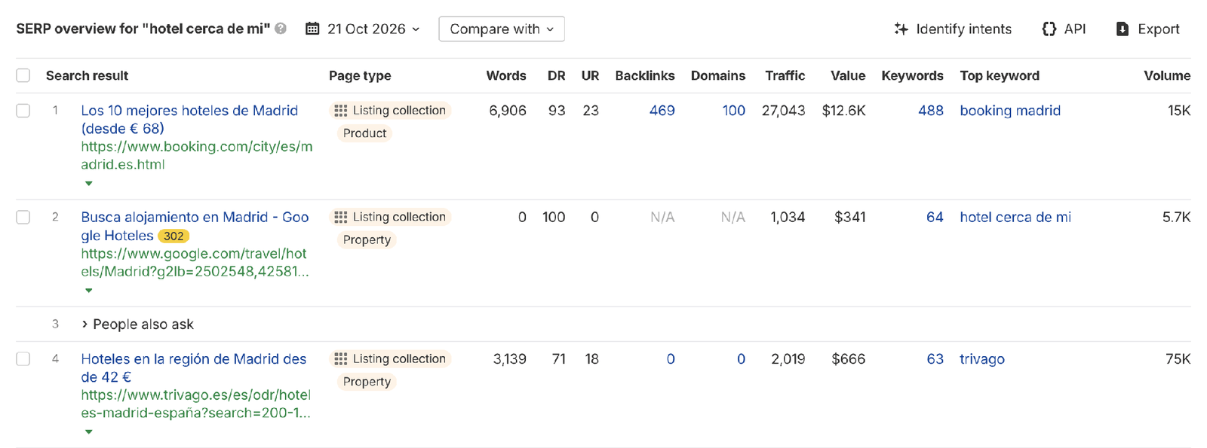Click keywords count 488
The width and height of the screenshot is (1207, 448).
point(930,111)
